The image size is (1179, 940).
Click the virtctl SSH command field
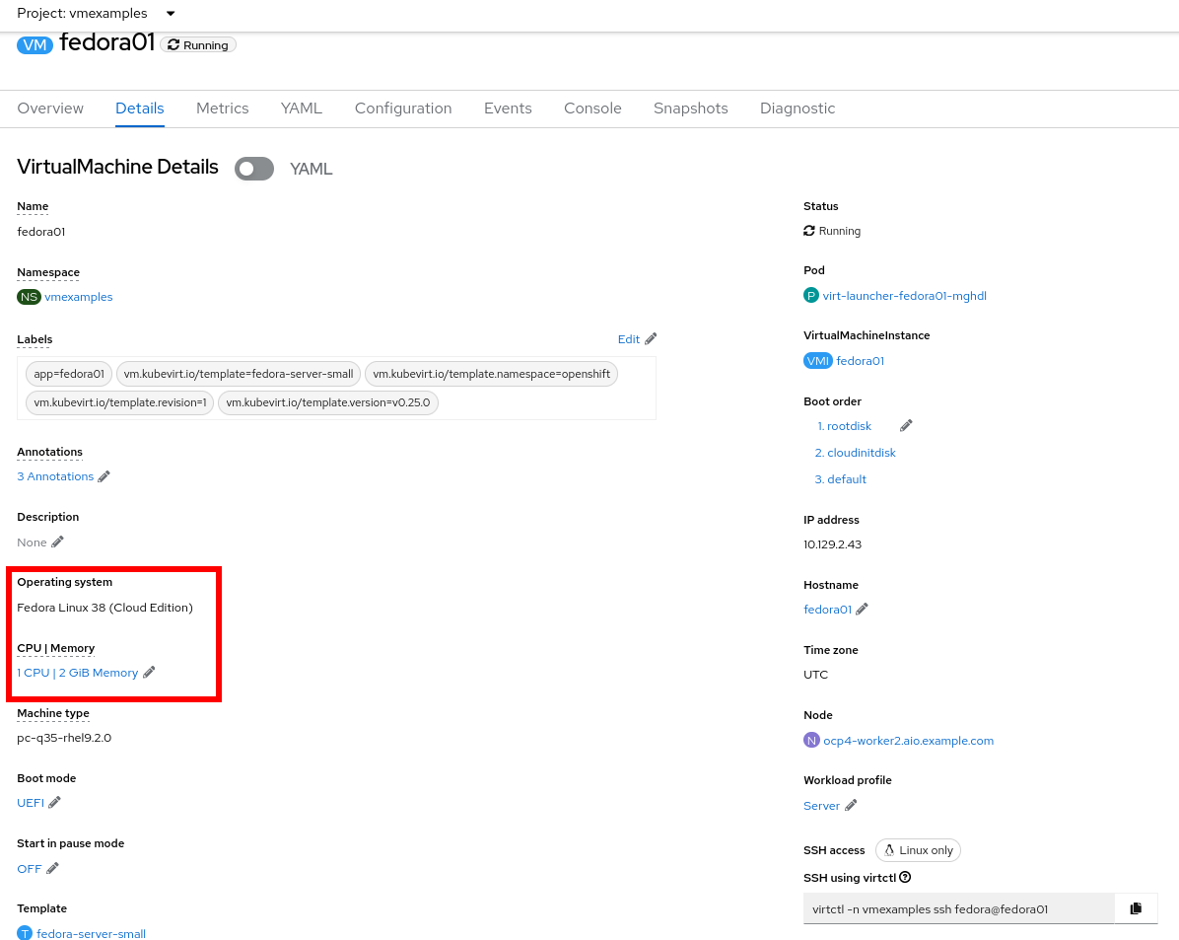coord(958,909)
